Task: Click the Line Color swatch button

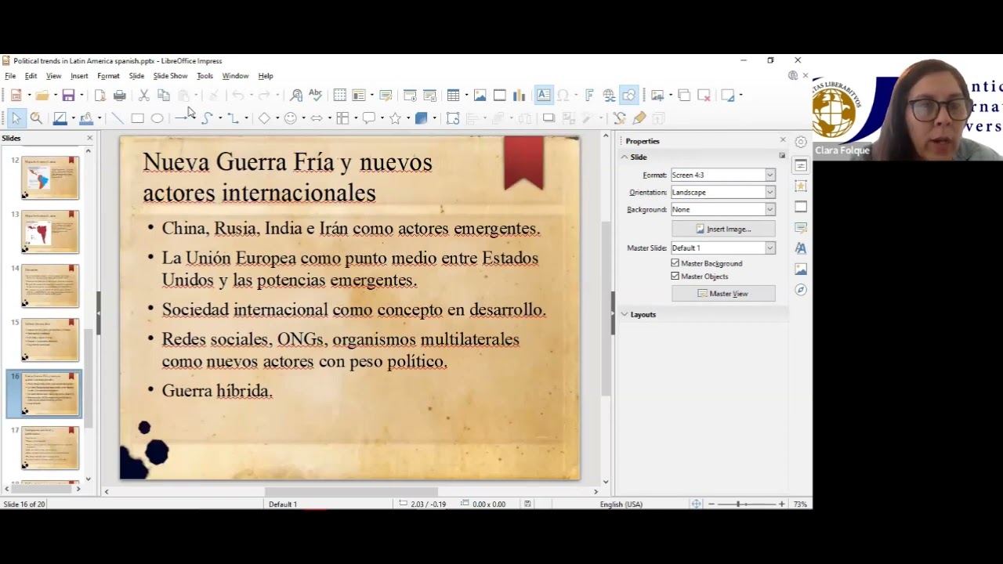Action: (x=60, y=118)
